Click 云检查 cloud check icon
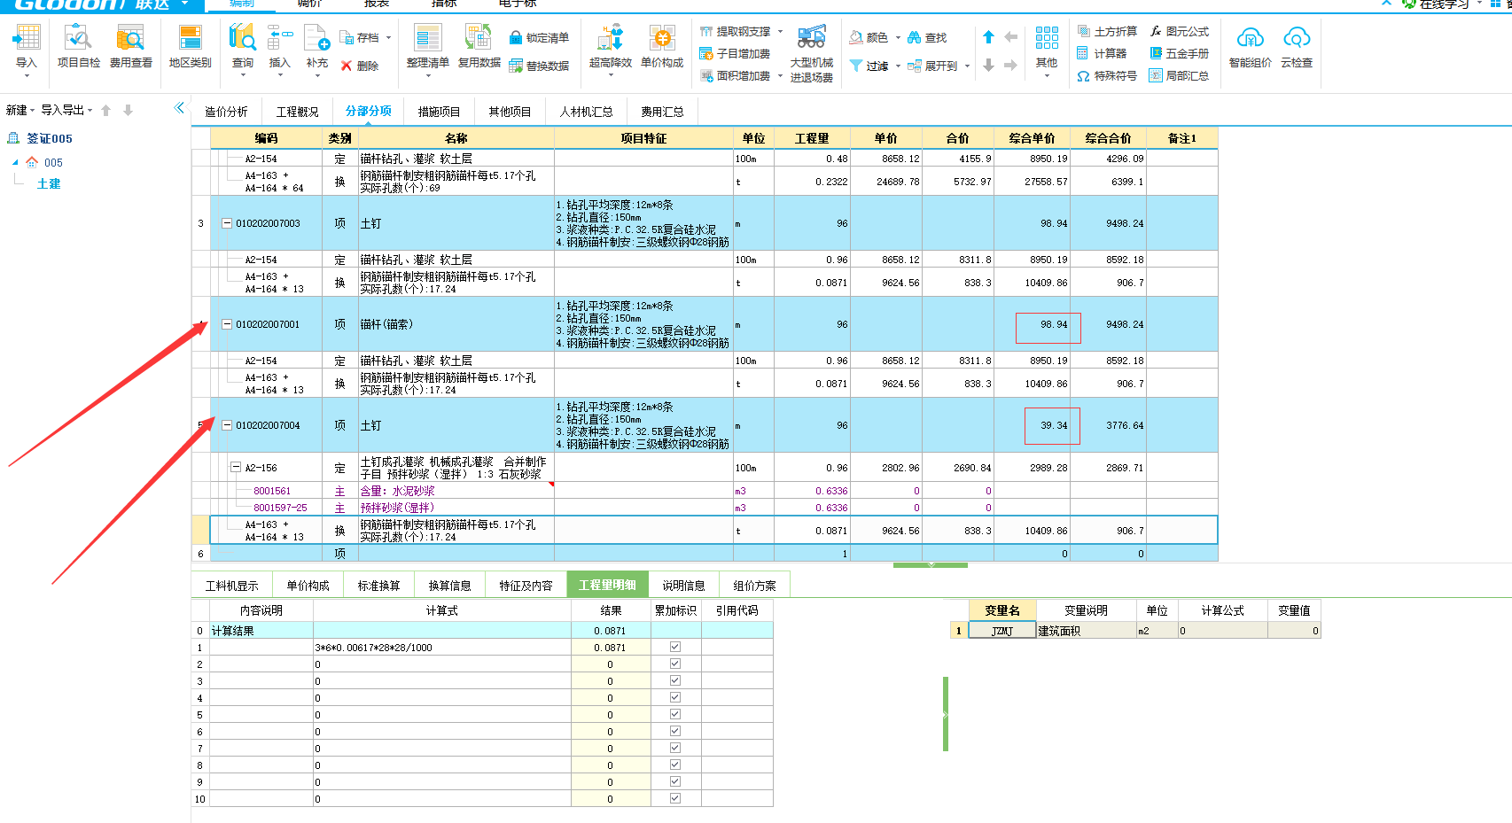Viewport: 1512px width, 823px height. [1297, 38]
